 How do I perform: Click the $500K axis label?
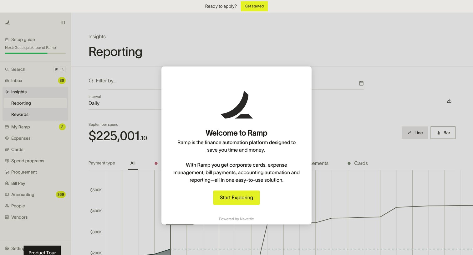click(96, 190)
